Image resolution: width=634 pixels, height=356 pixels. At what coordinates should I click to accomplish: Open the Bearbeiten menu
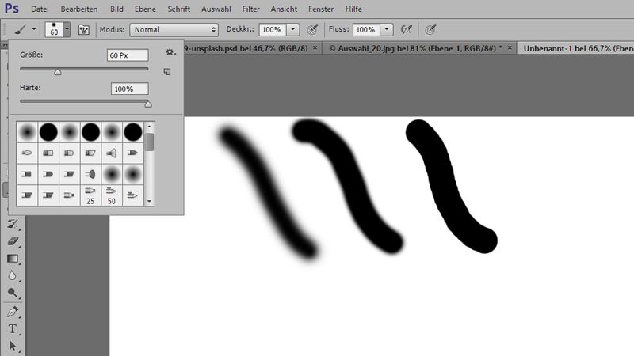(79, 9)
